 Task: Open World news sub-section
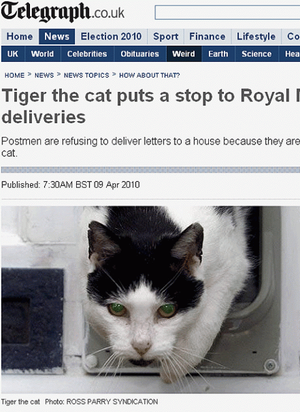[x=43, y=54]
